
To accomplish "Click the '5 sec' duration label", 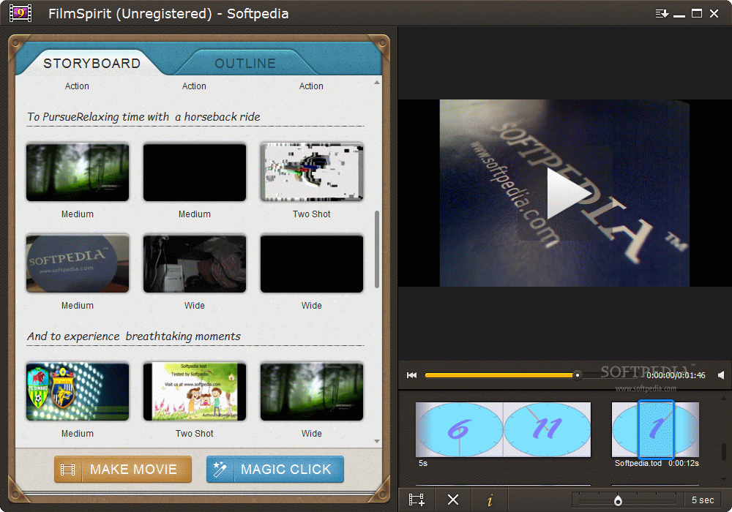I will tap(703, 500).
